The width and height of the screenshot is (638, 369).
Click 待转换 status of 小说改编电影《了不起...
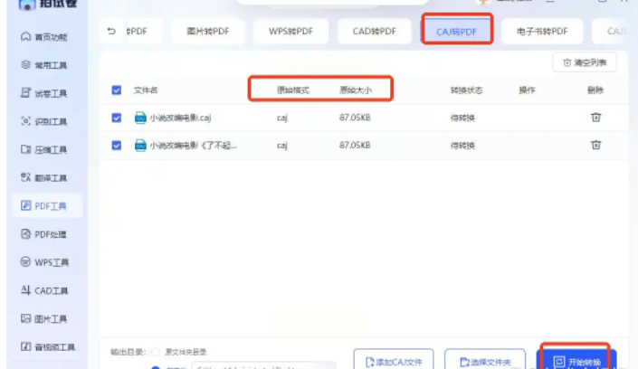tap(462, 146)
